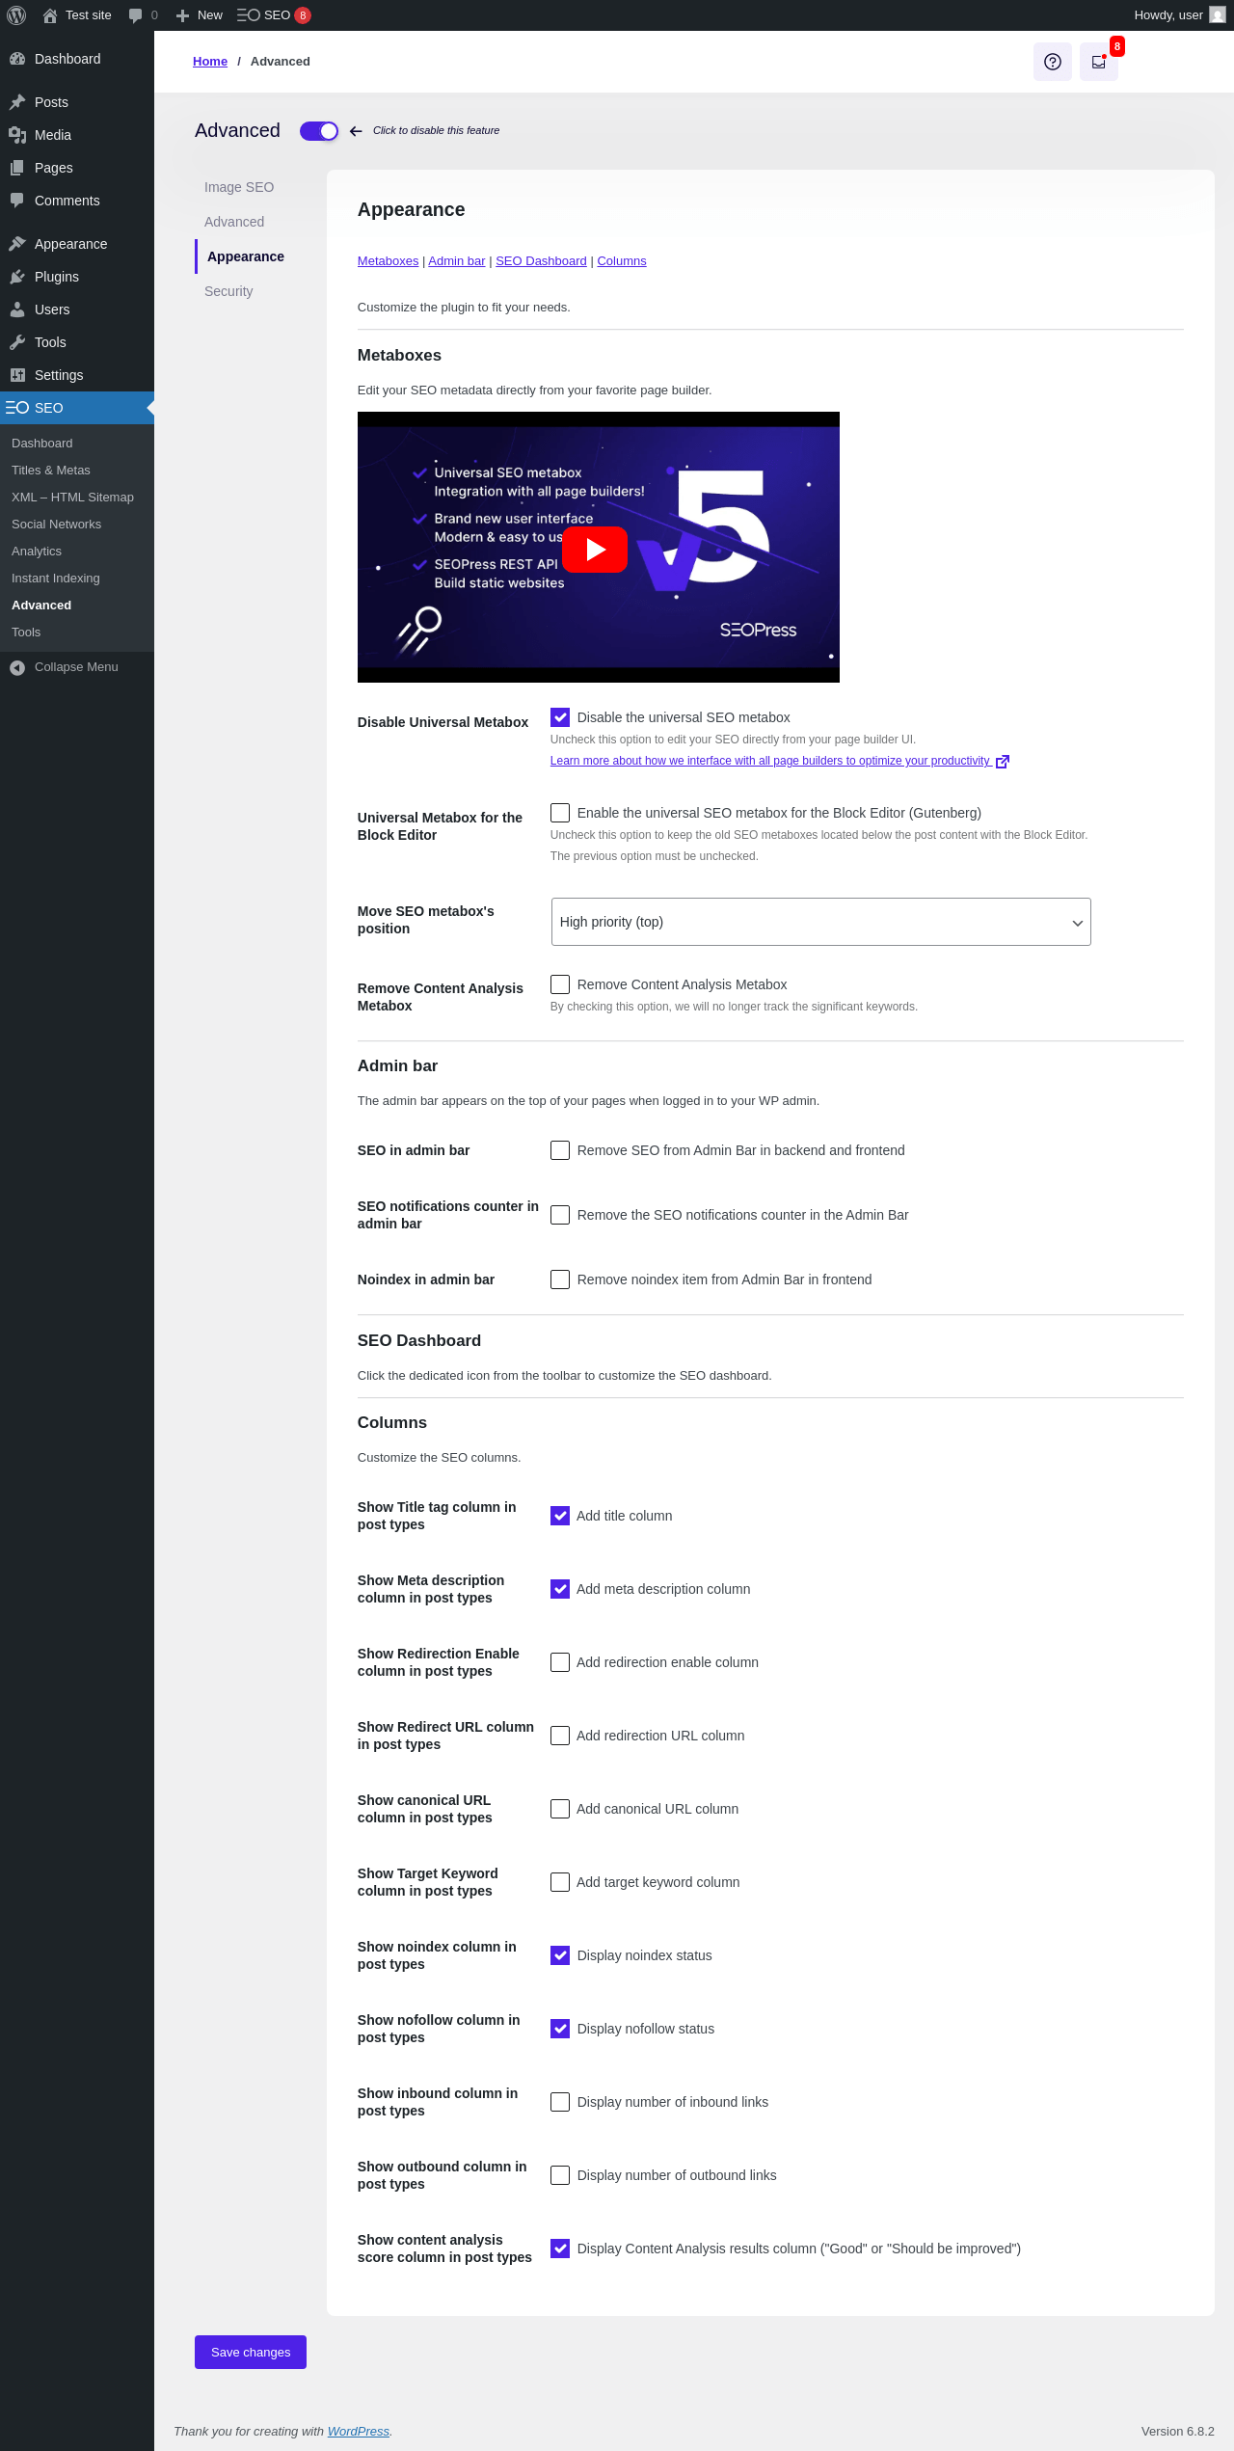Uncheck Disable the universal SEO metabox
The height and width of the screenshot is (2451, 1234).
[x=560, y=717]
